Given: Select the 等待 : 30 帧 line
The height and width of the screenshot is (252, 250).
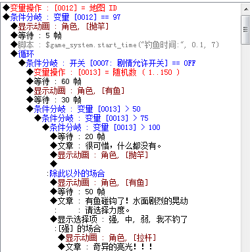Looking at the screenshot, I should (x=54, y=100).
